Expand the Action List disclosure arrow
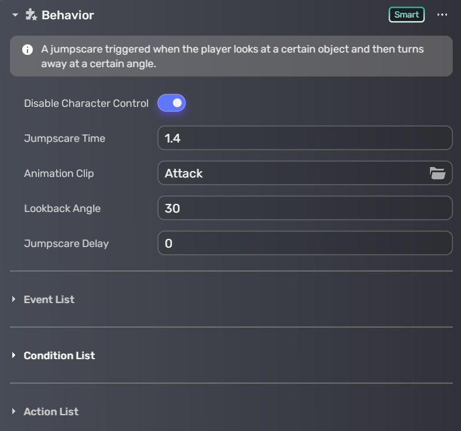This screenshot has width=461, height=431. click(14, 412)
